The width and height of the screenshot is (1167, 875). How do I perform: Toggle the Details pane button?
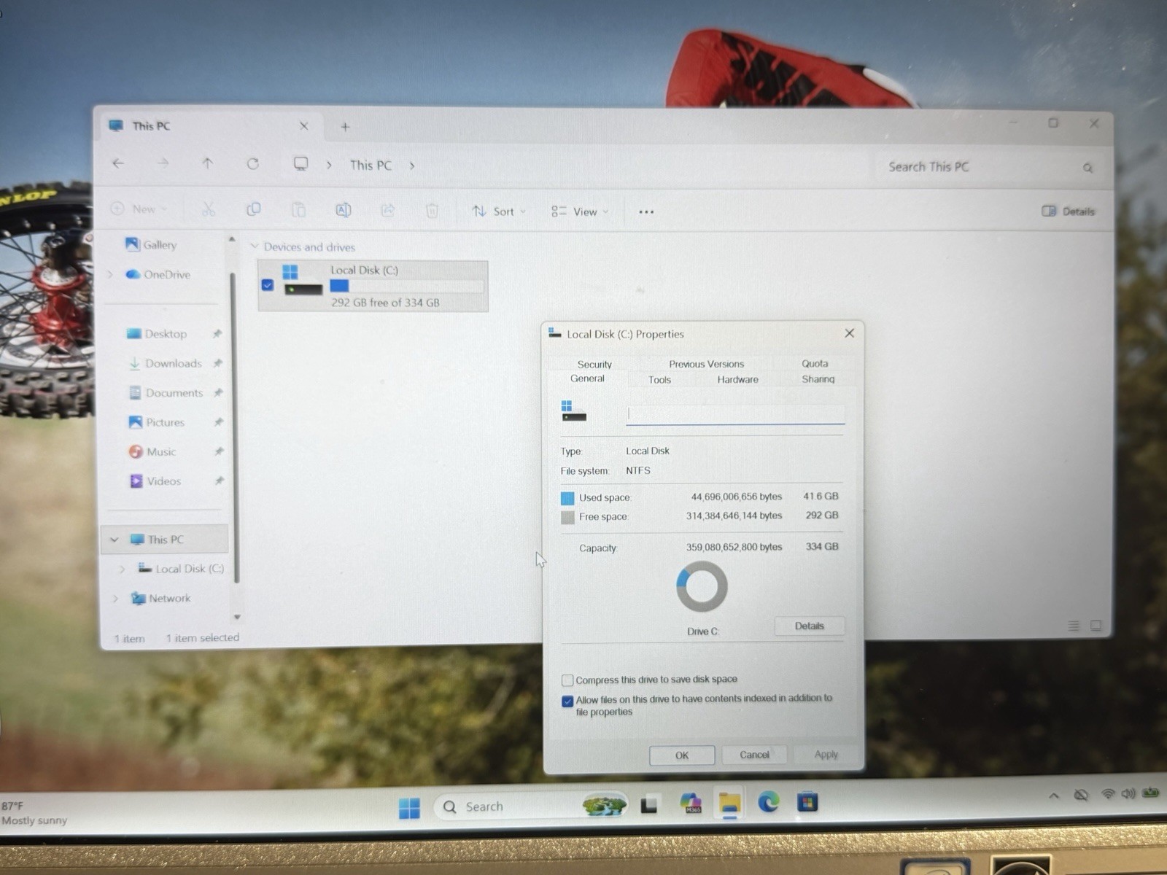[1069, 211]
